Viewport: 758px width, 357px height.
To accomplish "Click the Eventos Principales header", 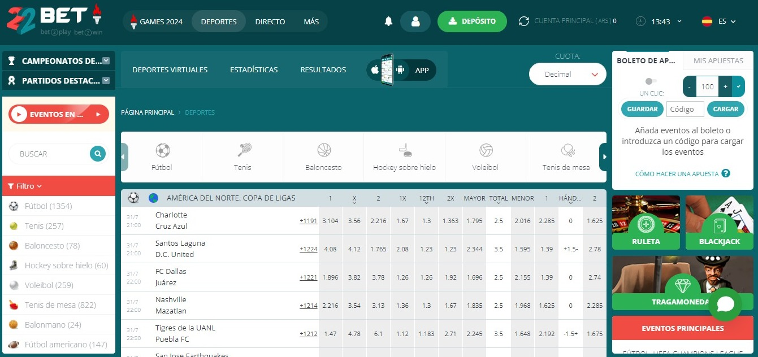I will click(x=683, y=328).
